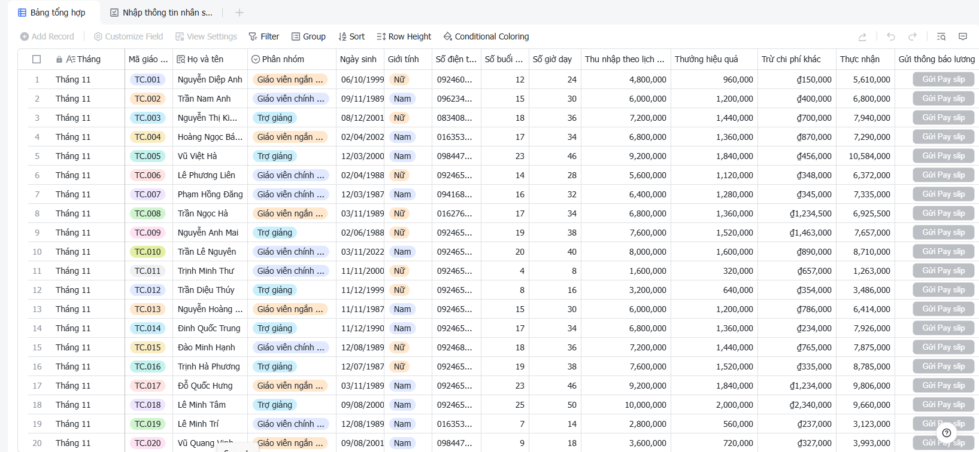Select name cell Phạm Hồng Đăng
The height and width of the screenshot is (452, 979).
(210, 194)
